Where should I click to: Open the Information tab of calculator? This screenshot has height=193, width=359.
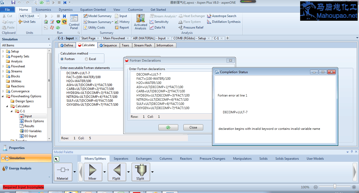click(165, 45)
